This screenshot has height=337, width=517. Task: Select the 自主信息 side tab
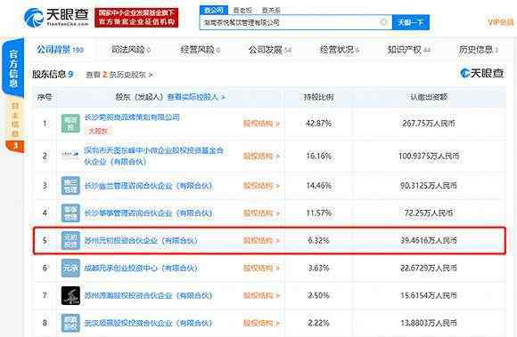pos(15,120)
